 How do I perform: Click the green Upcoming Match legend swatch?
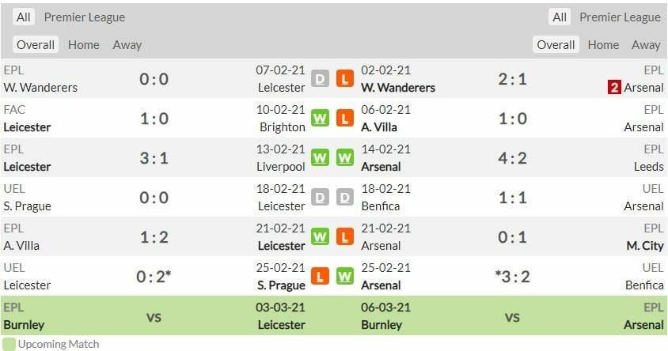coord(8,344)
